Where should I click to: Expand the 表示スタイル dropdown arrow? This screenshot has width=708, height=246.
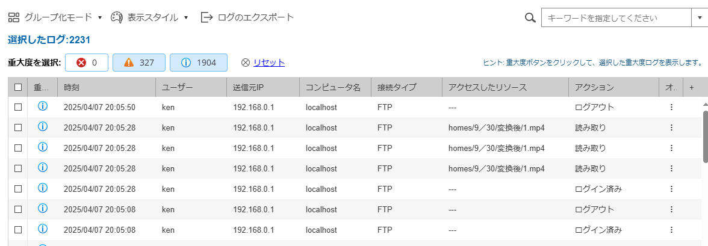[x=185, y=18]
